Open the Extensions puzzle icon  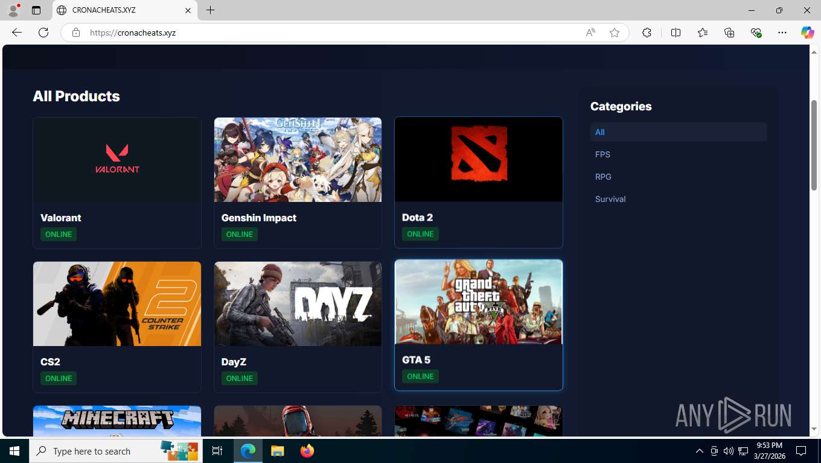[647, 33]
